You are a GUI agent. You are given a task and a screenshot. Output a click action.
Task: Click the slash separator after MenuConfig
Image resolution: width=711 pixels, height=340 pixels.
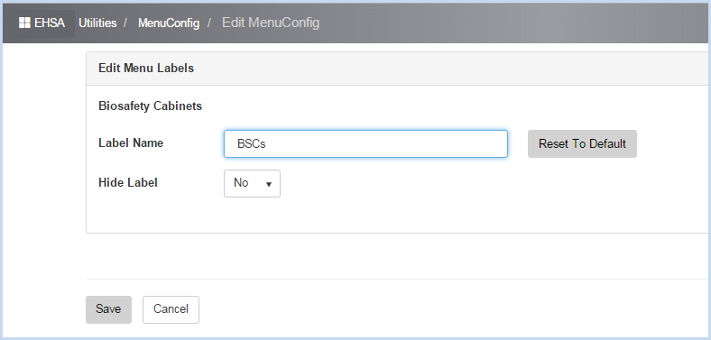coord(209,23)
